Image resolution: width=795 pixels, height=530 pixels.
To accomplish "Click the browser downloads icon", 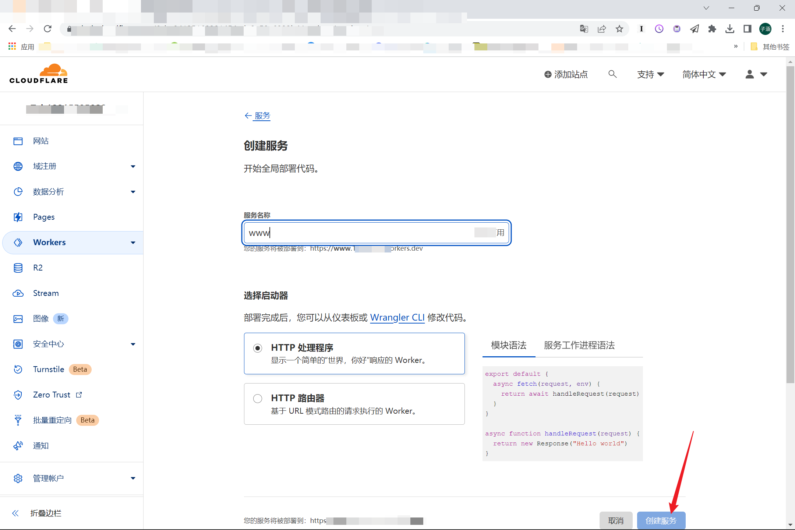I will [x=730, y=29].
